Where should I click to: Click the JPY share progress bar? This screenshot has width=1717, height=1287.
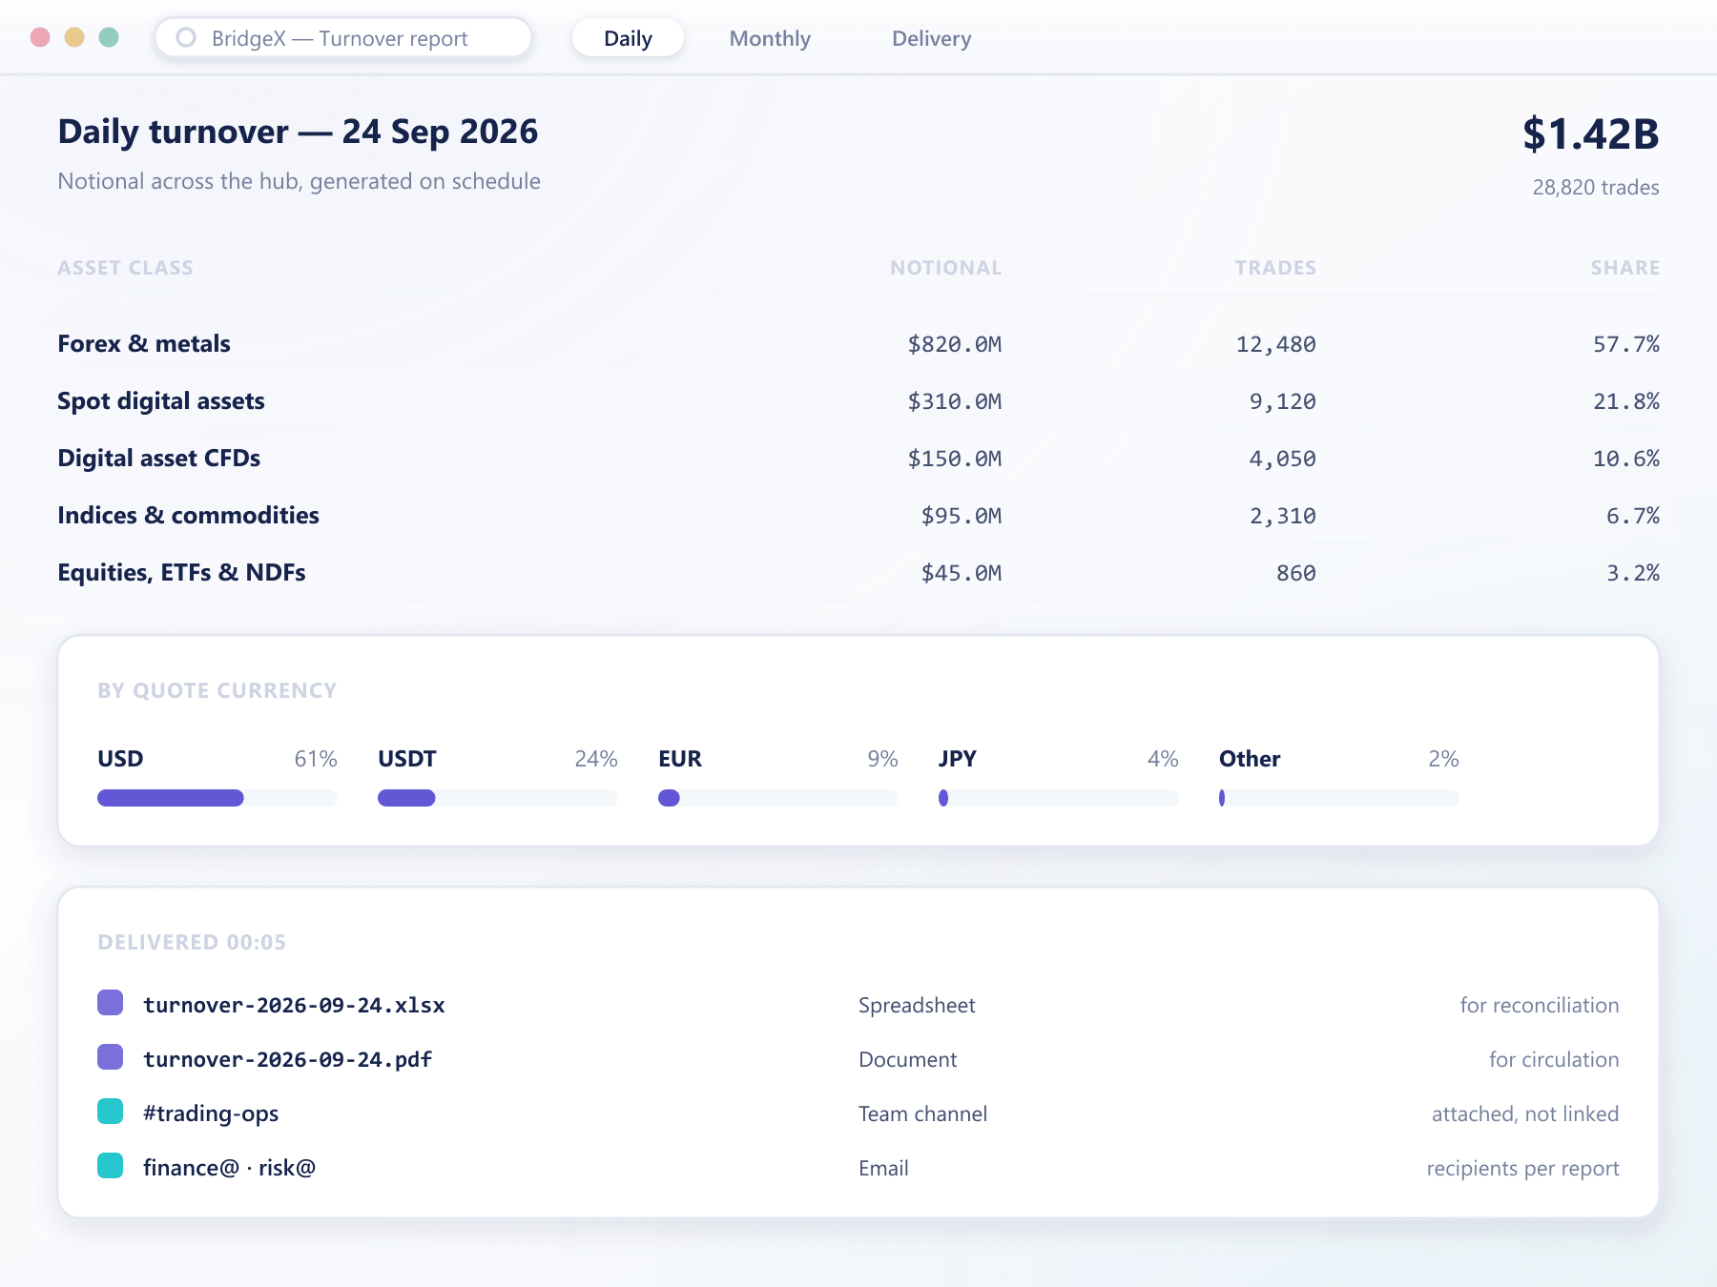tap(1059, 798)
